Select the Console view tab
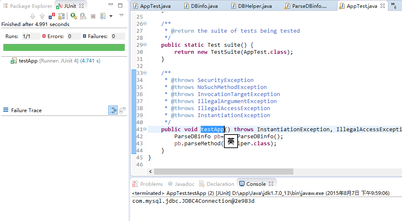Viewport: 402px width, 221px height. click(252, 184)
